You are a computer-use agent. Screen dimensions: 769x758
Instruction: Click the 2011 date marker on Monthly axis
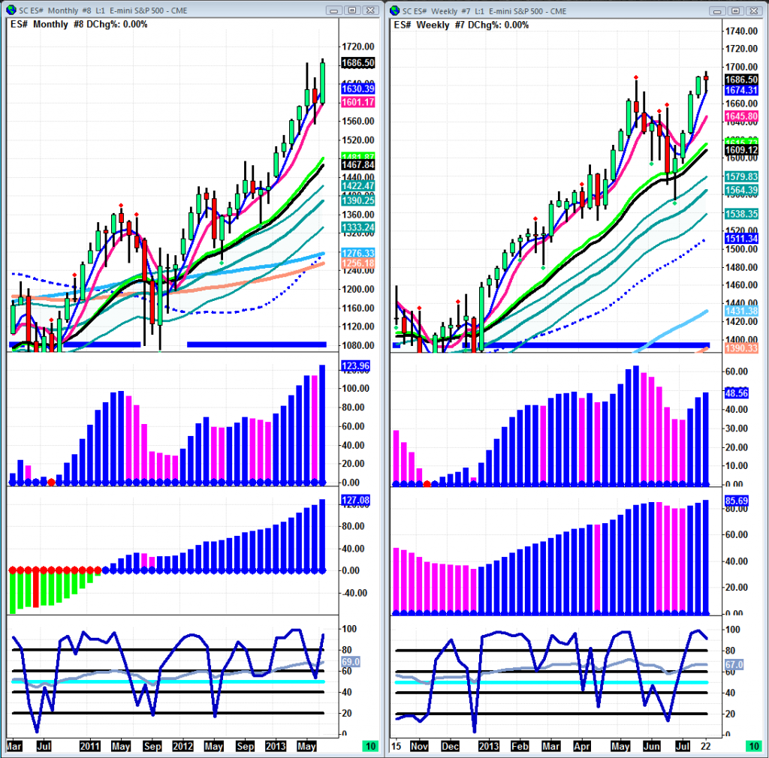tap(90, 747)
